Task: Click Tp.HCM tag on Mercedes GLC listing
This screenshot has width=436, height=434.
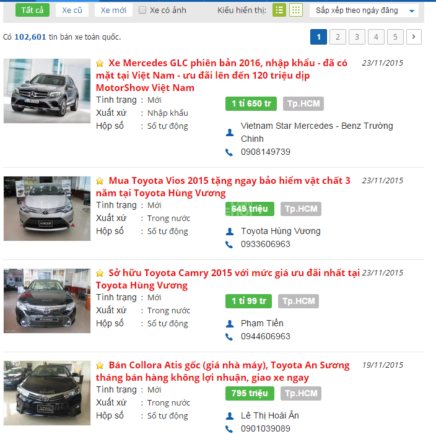Action: tap(303, 104)
